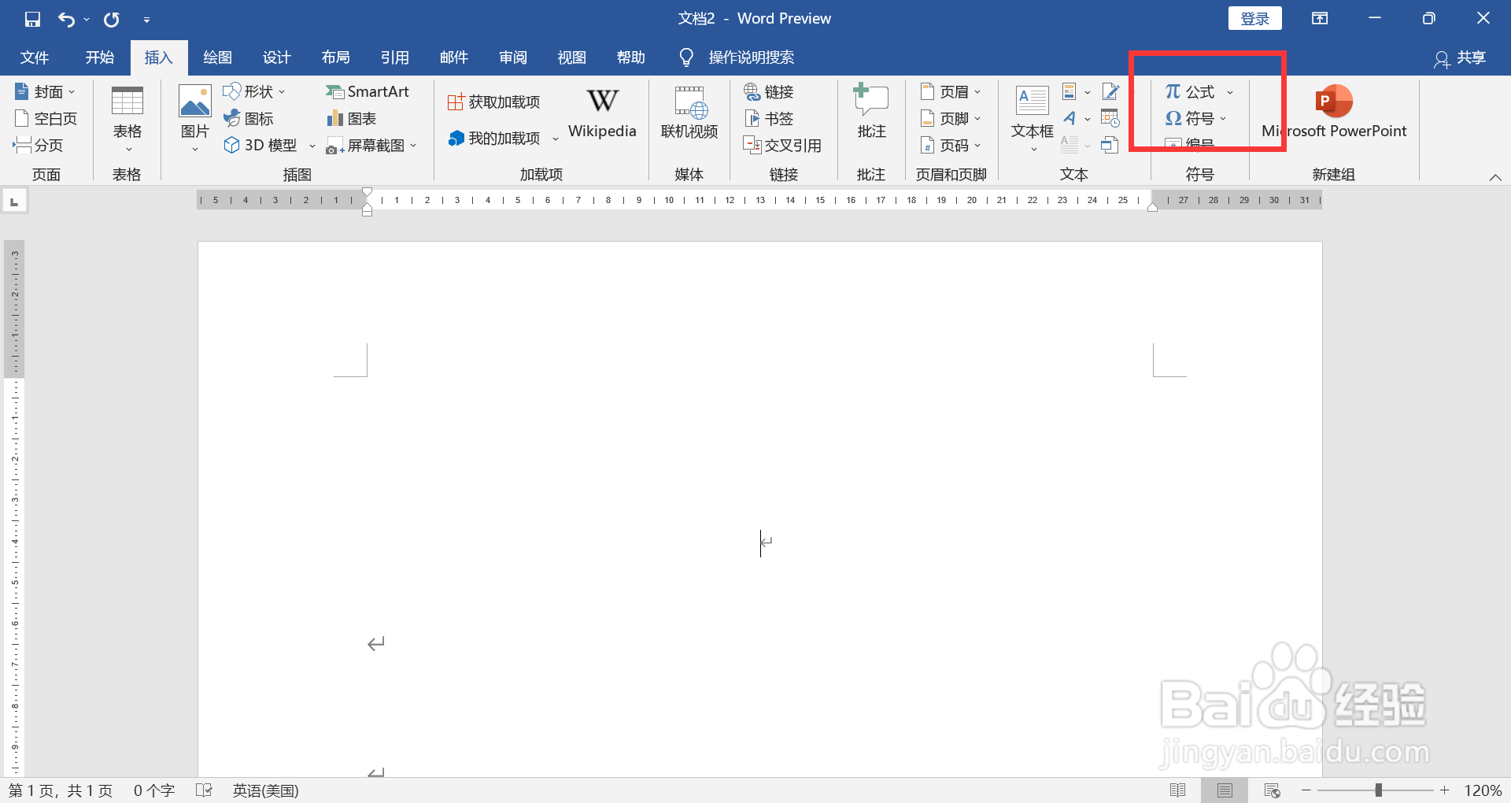Insert a cross-reference
This screenshot has height=803, width=1511.
782,145
